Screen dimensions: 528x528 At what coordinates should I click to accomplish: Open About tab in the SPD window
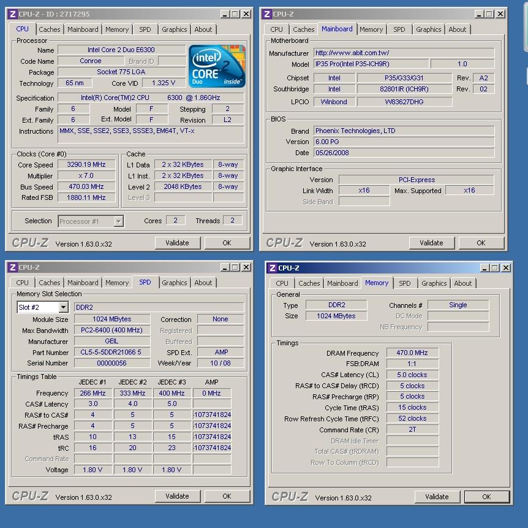[203, 283]
